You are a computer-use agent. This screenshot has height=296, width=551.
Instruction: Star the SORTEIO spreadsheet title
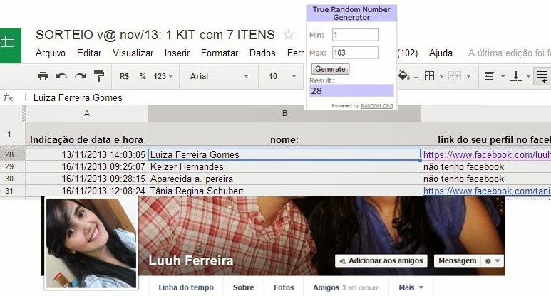[x=289, y=35]
